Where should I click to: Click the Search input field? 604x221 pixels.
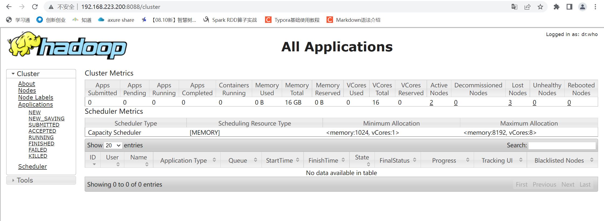click(x=562, y=145)
